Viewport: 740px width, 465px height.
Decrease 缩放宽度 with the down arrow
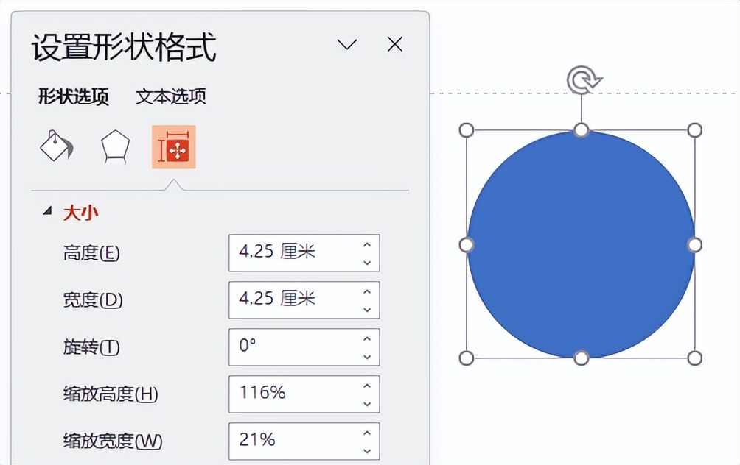click(367, 451)
